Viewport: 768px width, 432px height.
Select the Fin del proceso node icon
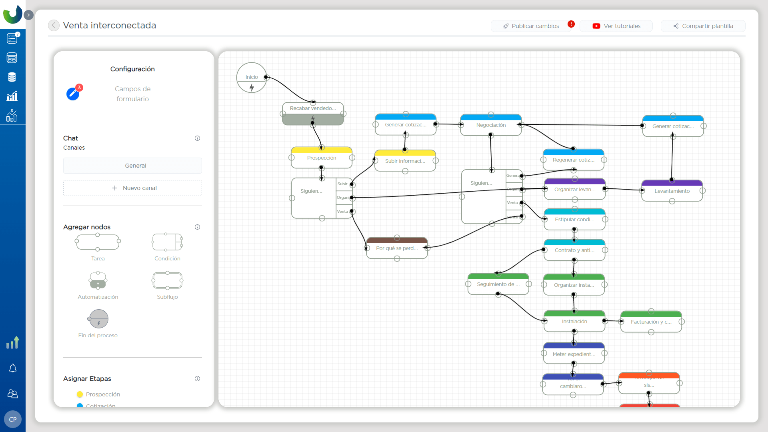[x=98, y=319]
